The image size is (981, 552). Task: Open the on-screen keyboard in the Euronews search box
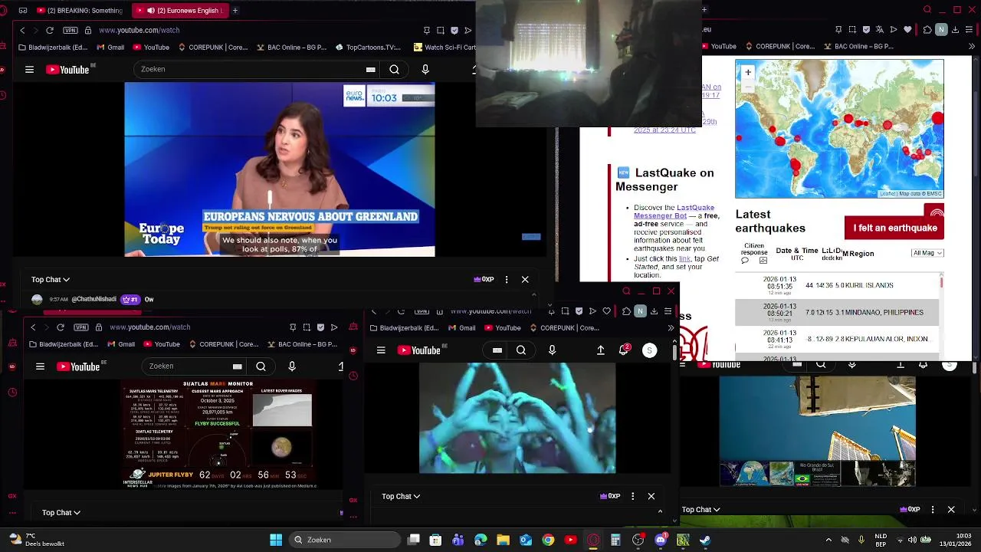click(370, 69)
